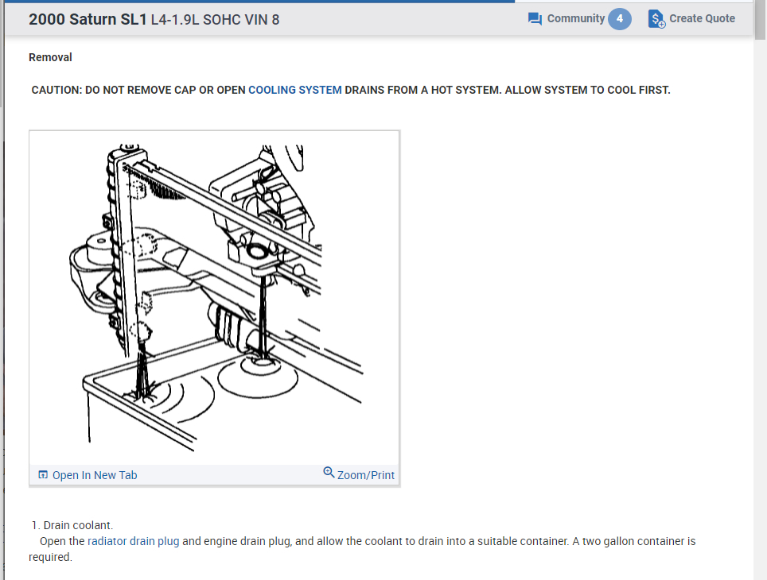Viewport: 767px width, 580px height.
Task: Click the coolant drain diagram image
Action: (x=215, y=298)
